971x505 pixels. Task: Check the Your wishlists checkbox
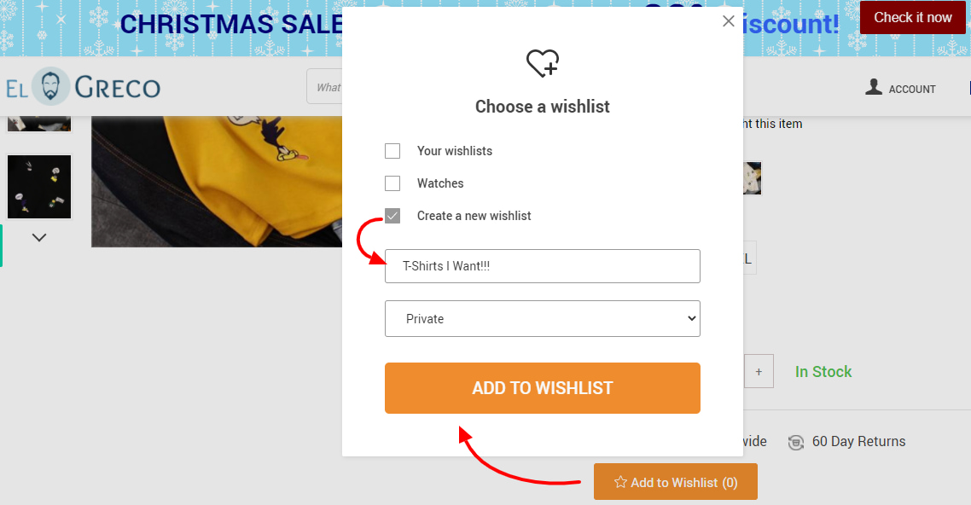tap(392, 151)
